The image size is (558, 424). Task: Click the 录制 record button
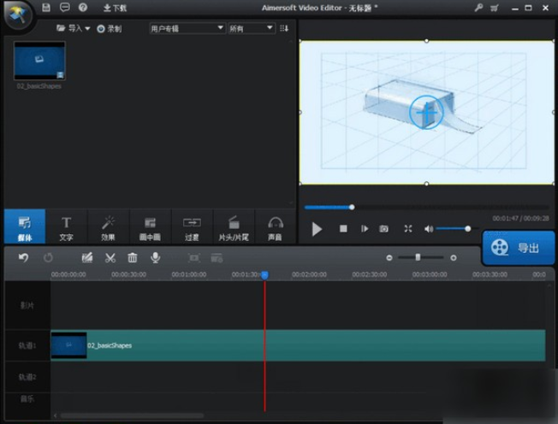coord(109,28)
